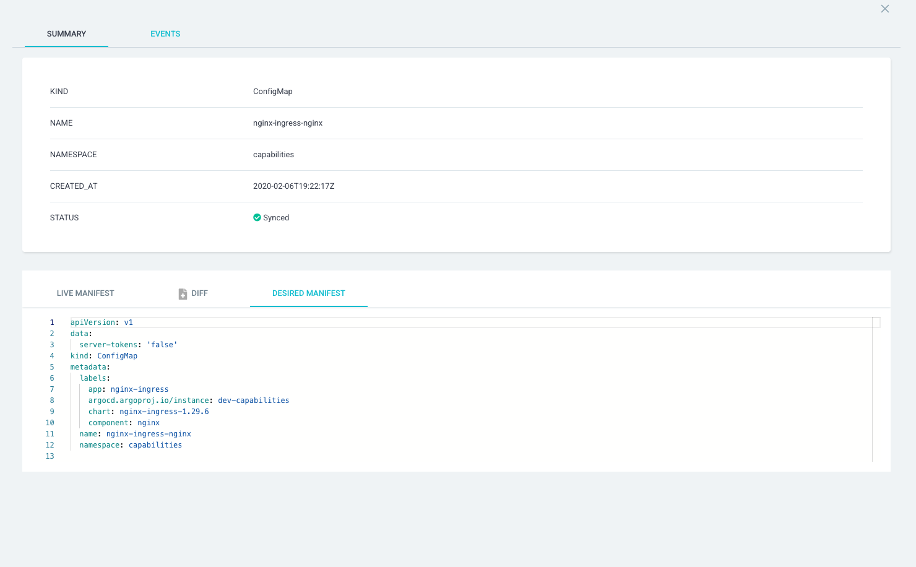Click the dev-capabilities instance label value
Screen dimensions: 916x567
click(x=254, y=400)
